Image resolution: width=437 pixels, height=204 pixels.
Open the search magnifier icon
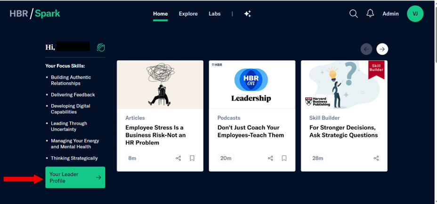click(354, 14)
